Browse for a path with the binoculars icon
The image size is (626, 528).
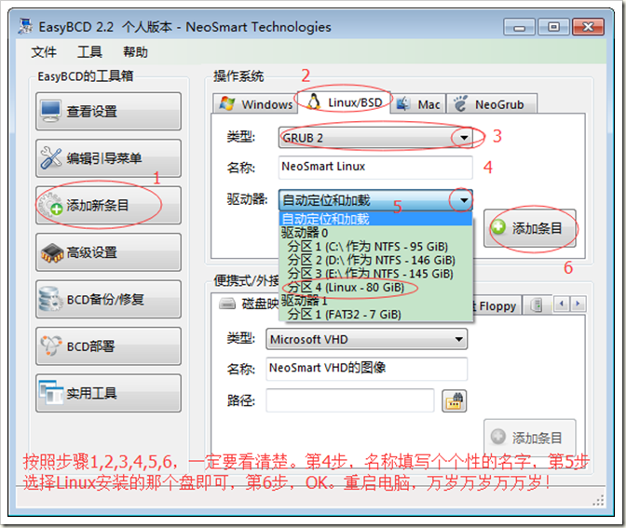455,400
